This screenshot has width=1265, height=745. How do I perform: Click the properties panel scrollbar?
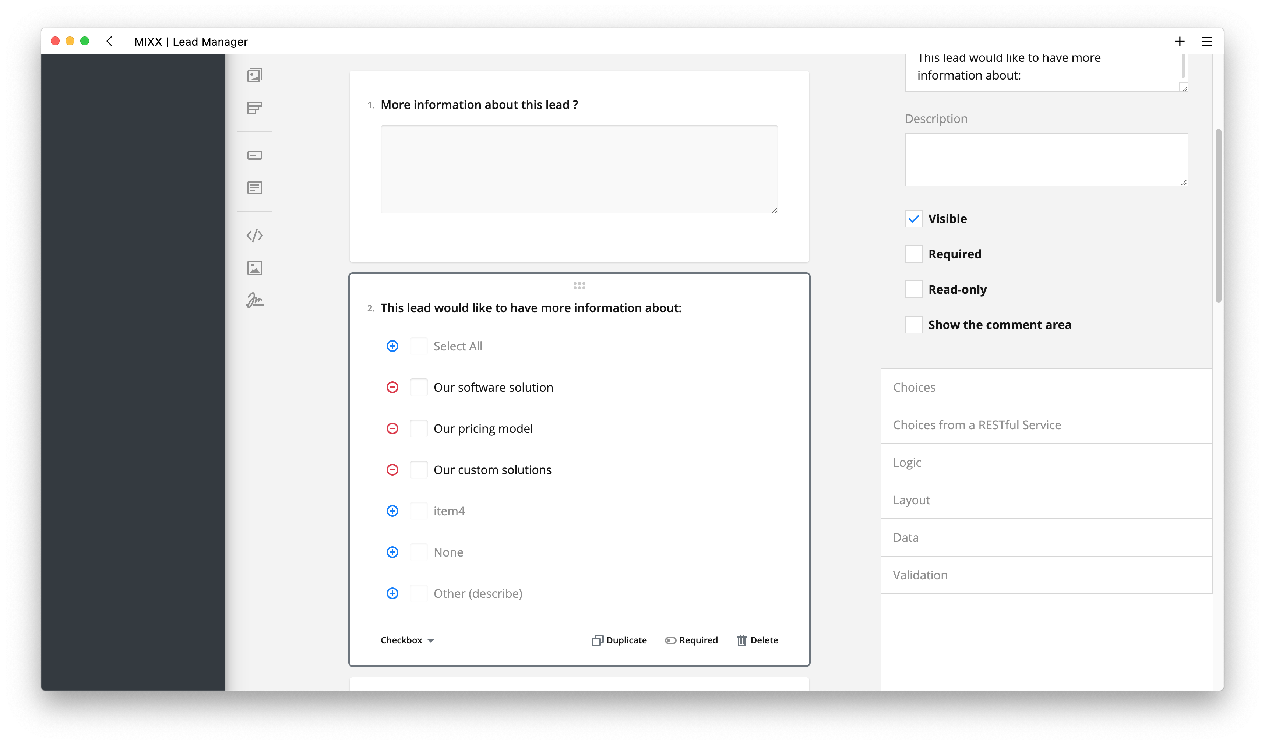[x=1218, y=216]
